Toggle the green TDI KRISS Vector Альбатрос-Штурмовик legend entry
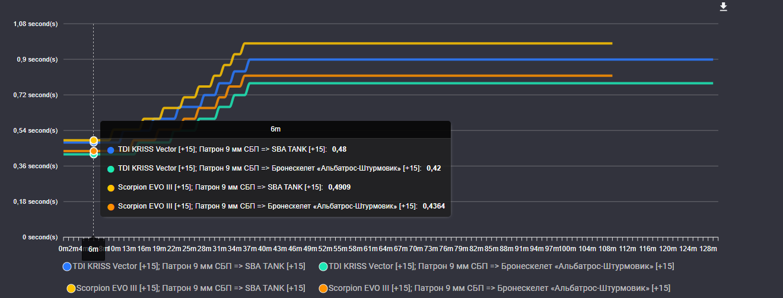This screenshot has height=298, width=783. pyautogui.click(x=496, y=266)
